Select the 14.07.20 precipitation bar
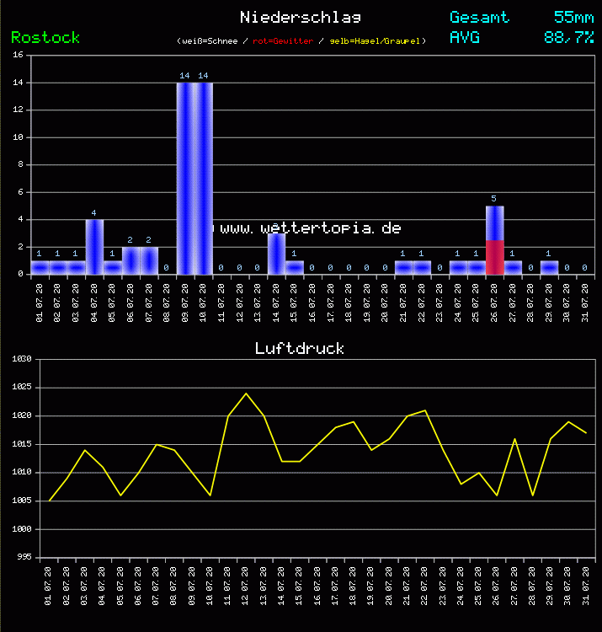602x632 pixels. [276, 253]
